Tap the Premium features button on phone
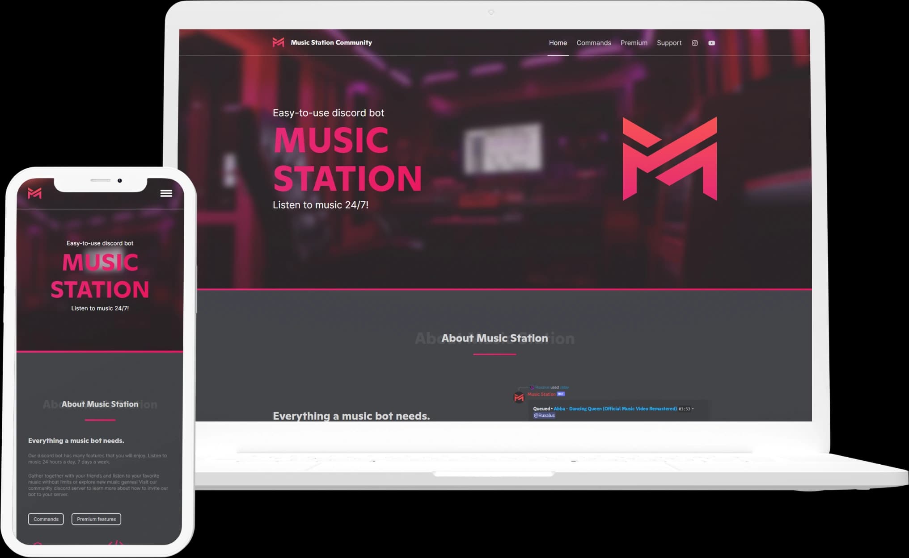 pos(96,519)
